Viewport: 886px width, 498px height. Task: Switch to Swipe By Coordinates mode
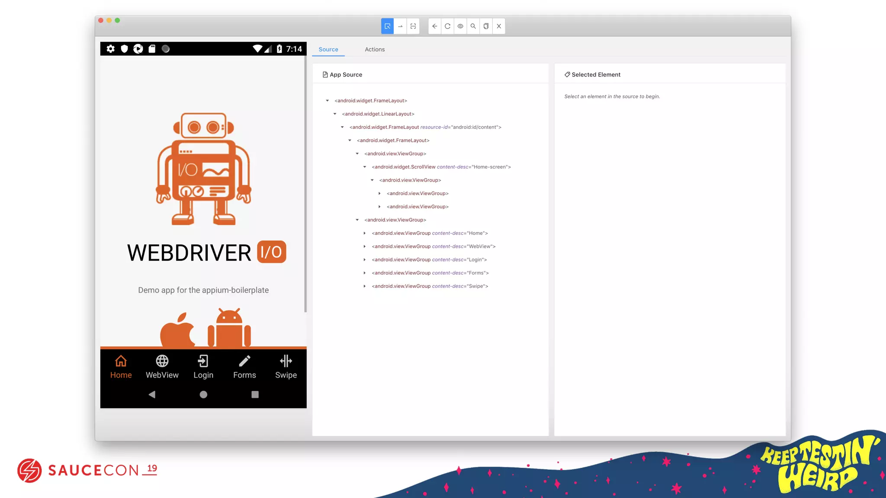(400, 26)
